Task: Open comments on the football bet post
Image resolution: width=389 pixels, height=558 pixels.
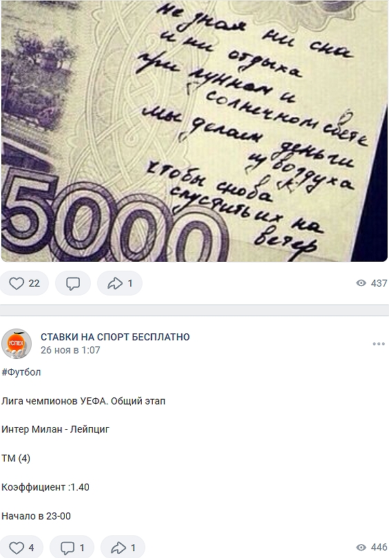Action: pos(72,548)
